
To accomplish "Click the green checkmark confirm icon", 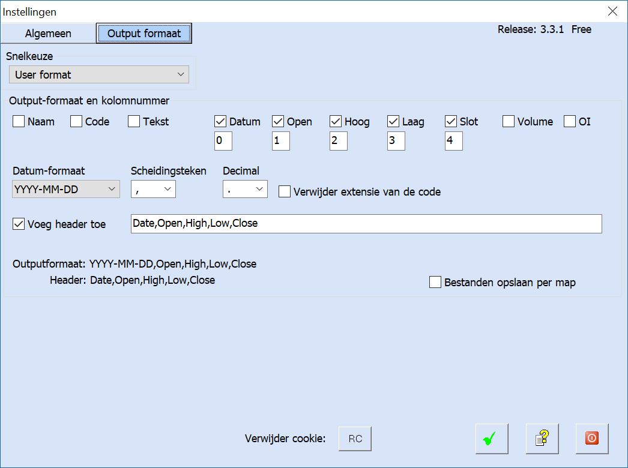I will (492, 439).
